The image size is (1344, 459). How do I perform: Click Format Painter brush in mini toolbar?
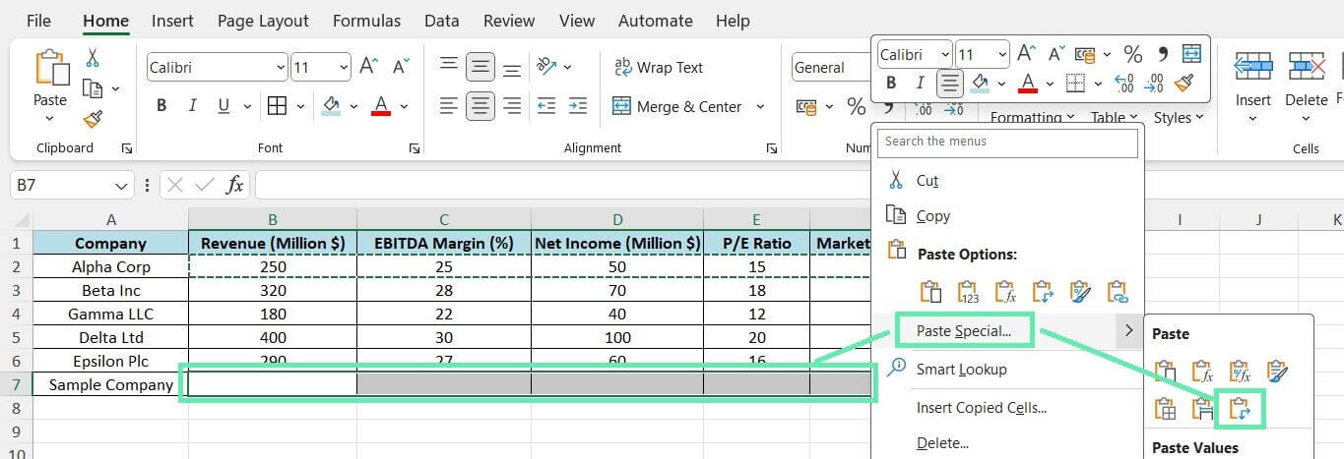tap(1184, 83)
